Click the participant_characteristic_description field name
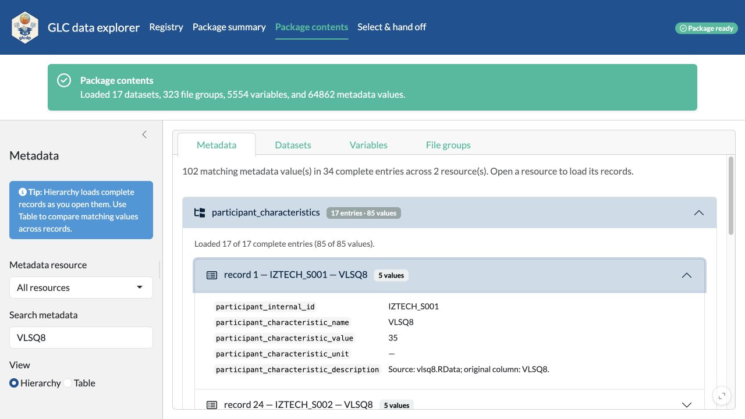This screenshot has height=419, width=745. point(297,370)
